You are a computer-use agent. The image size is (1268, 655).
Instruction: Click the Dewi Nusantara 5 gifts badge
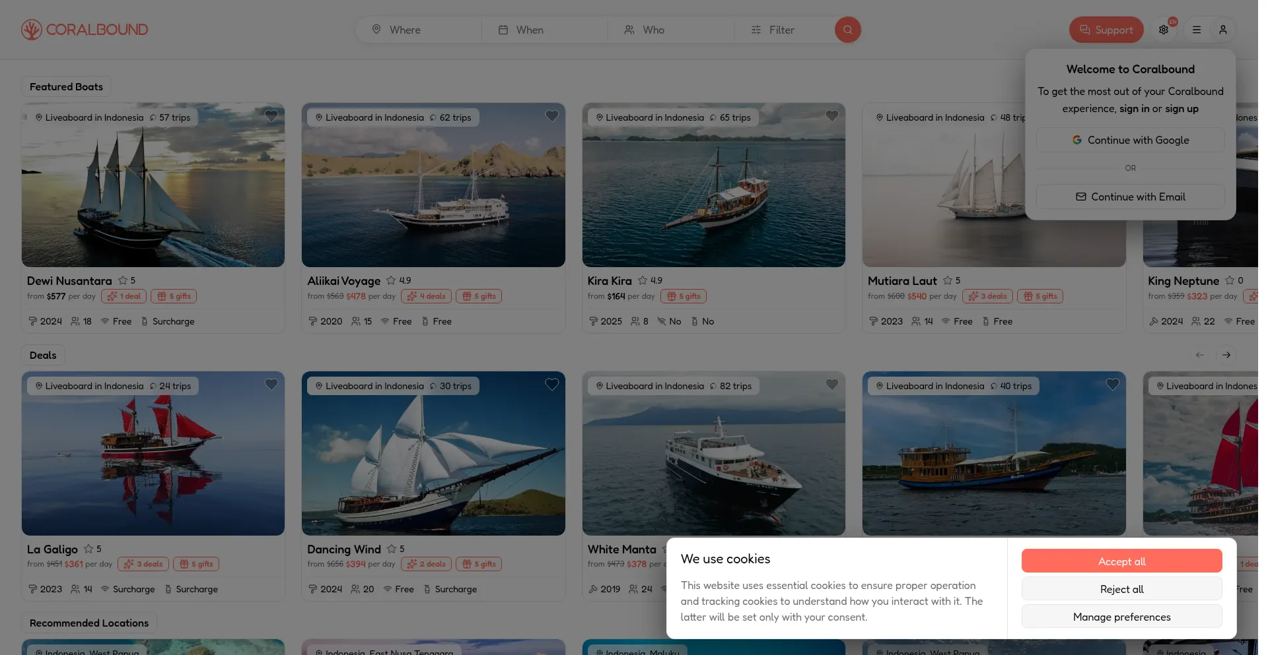pyautogui.click(x=174, y=296)
